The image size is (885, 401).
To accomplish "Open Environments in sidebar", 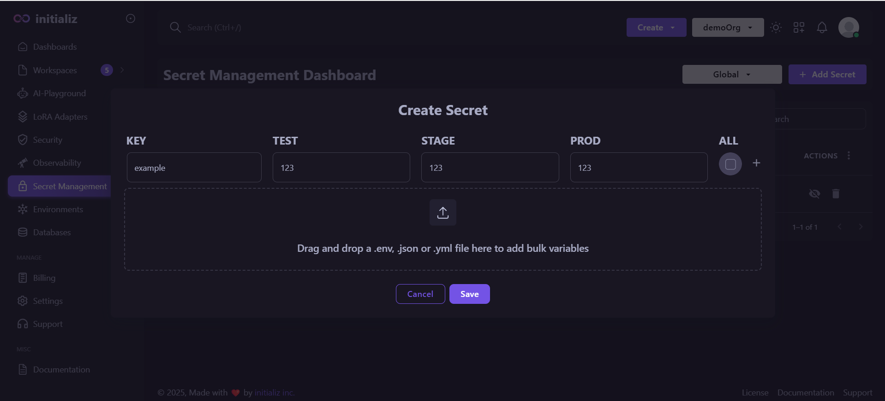I will coord(58,209).
